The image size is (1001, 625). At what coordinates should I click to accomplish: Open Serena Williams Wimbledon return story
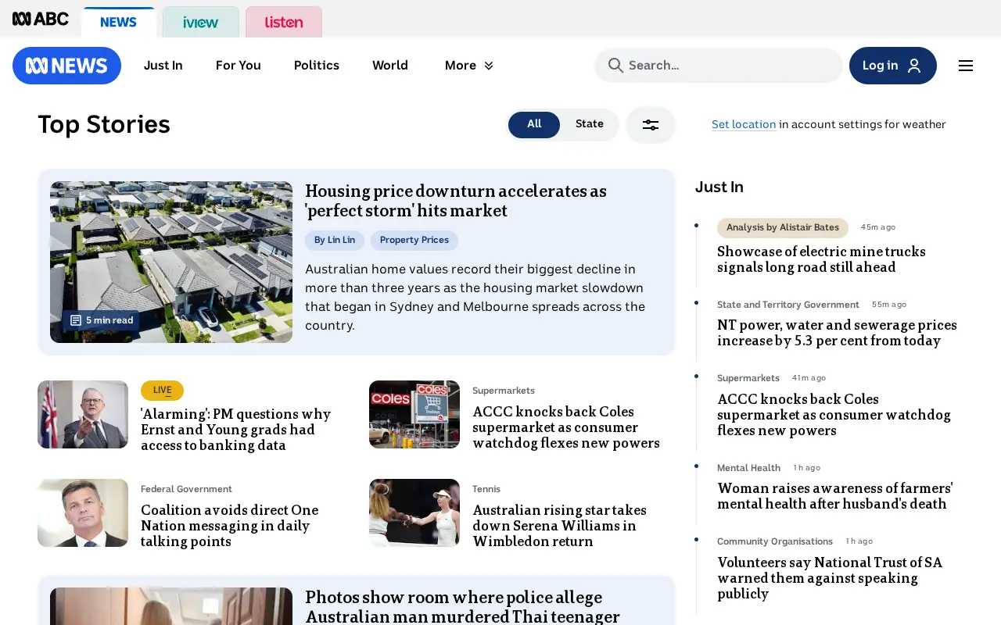[x=559, y=526]
